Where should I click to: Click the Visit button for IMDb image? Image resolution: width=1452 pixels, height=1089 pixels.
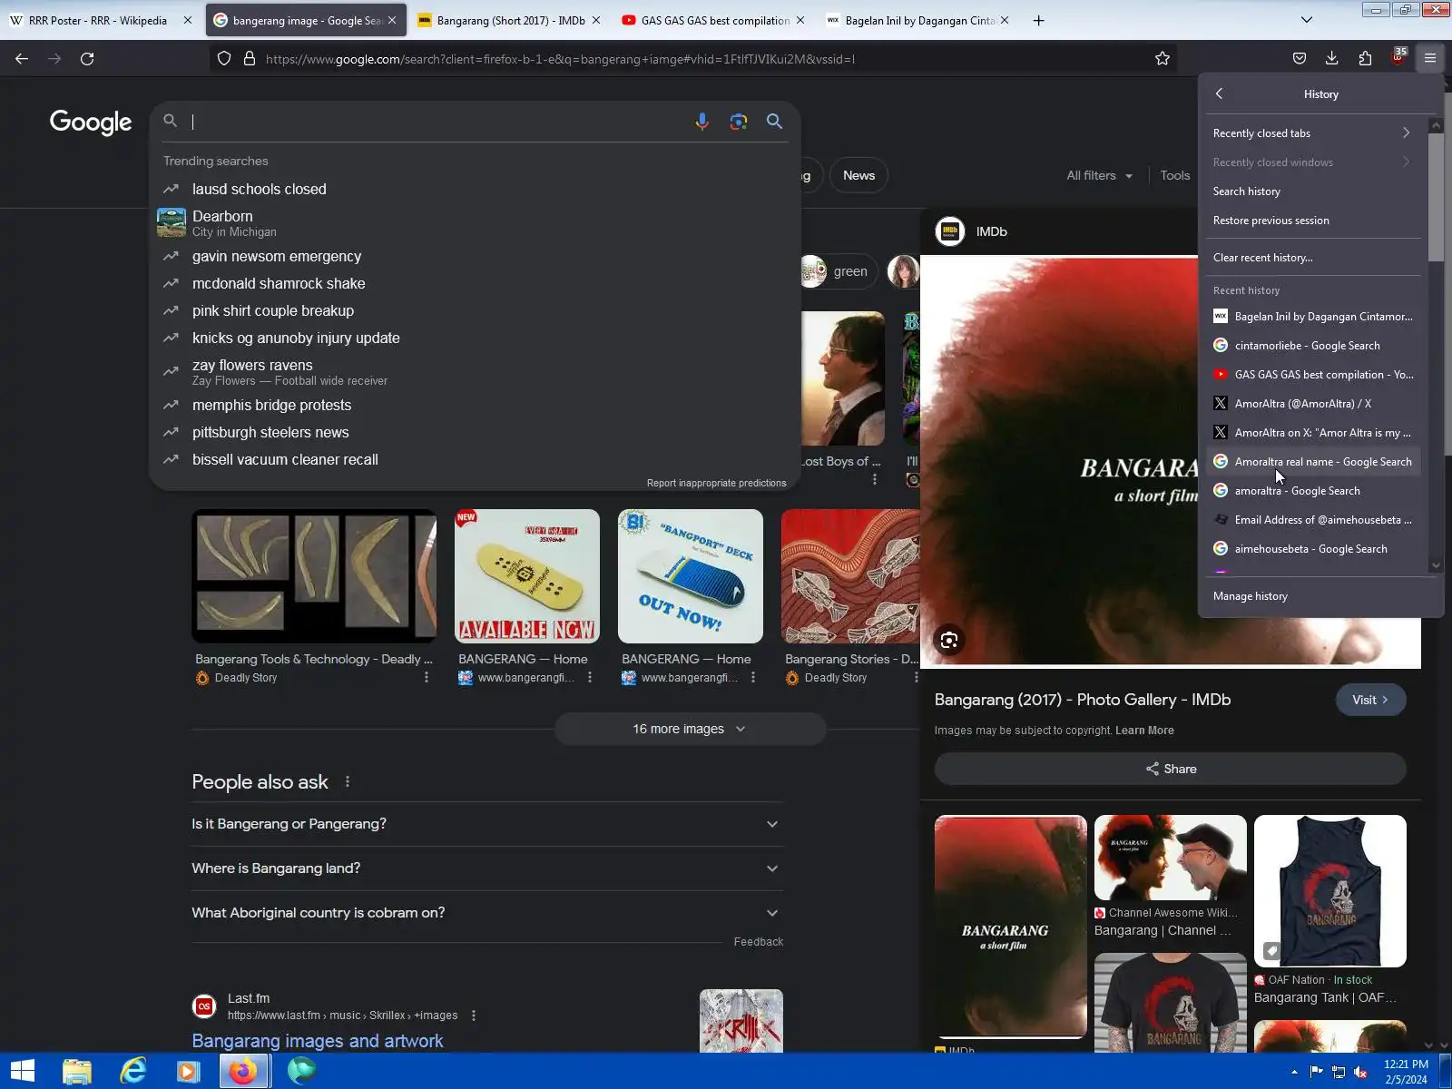[1370, 700]
